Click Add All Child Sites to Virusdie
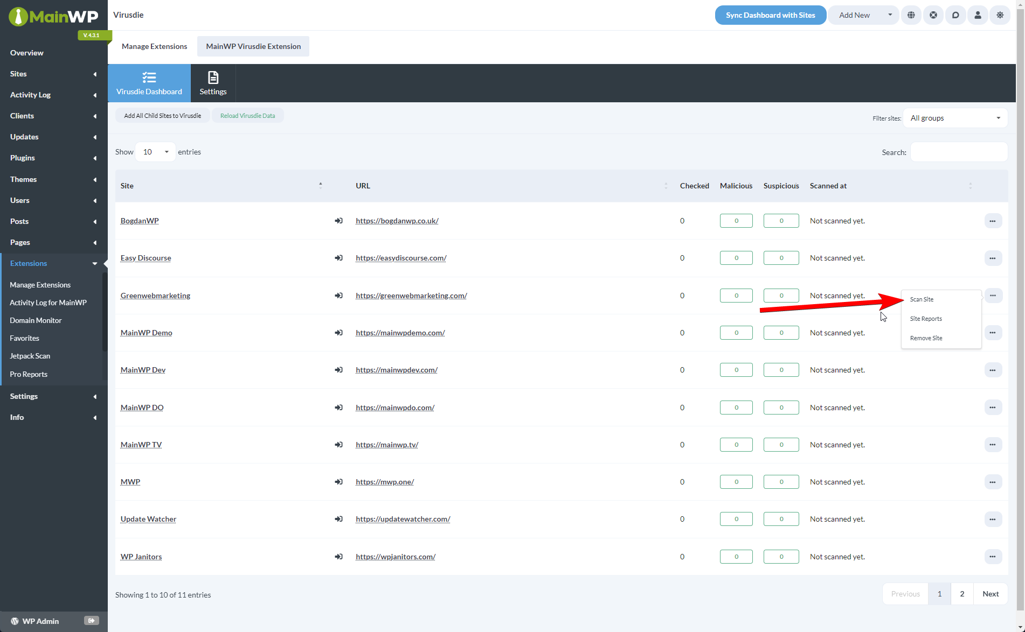 [x=162, y=116]
